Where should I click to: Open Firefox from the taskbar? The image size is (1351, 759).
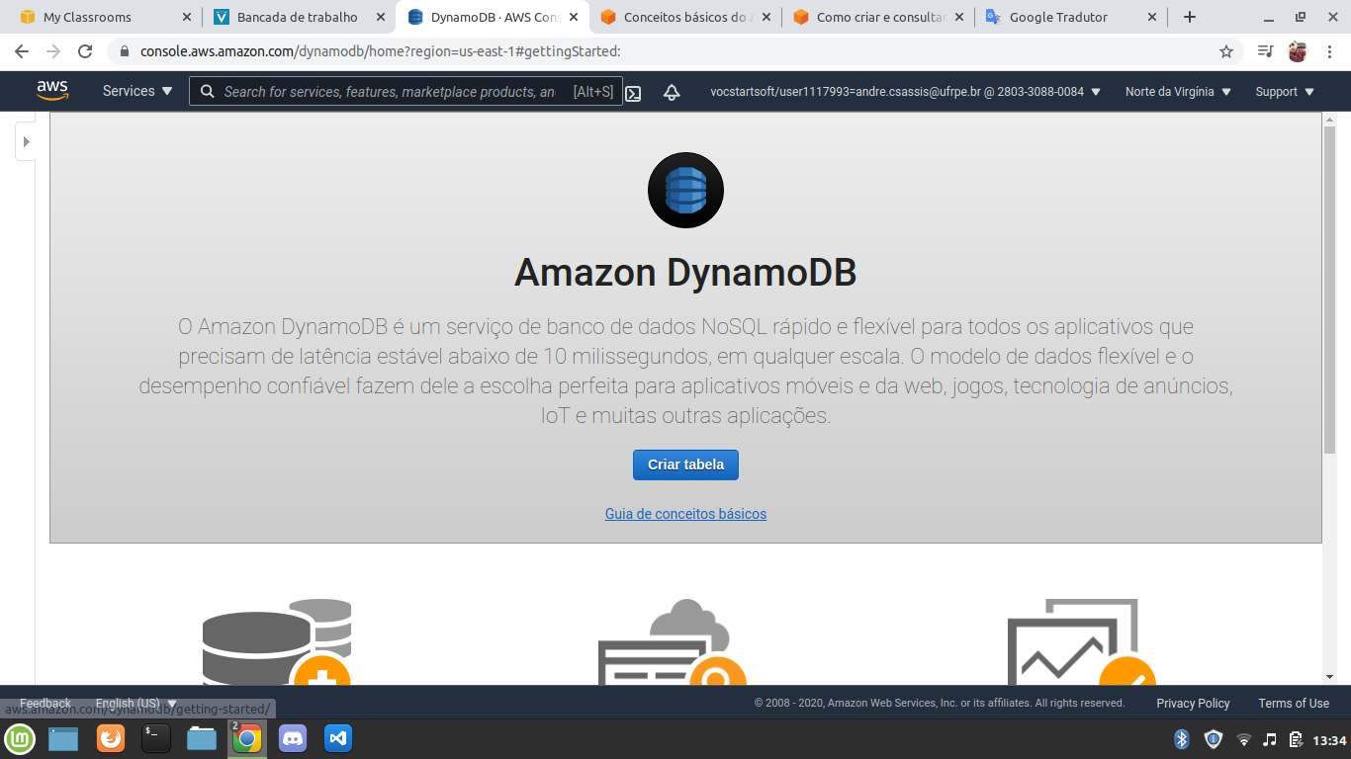point(111,738)
